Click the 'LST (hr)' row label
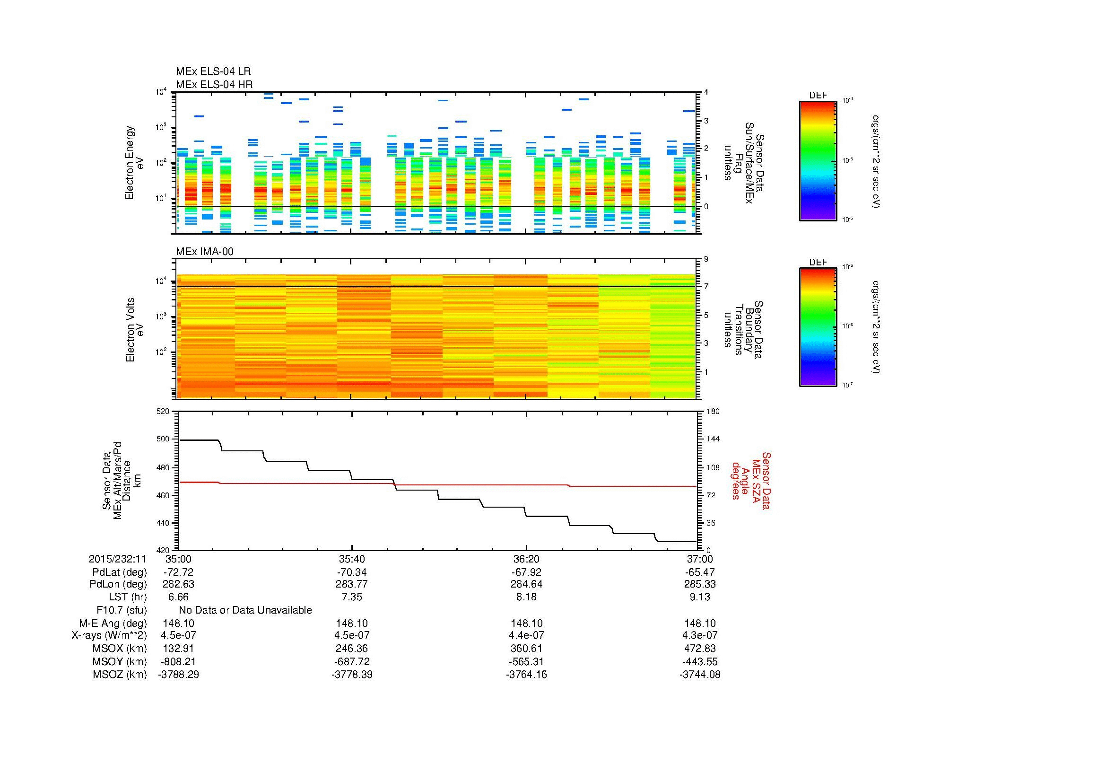Screen dimensions: 1106x782 [128, 597]
